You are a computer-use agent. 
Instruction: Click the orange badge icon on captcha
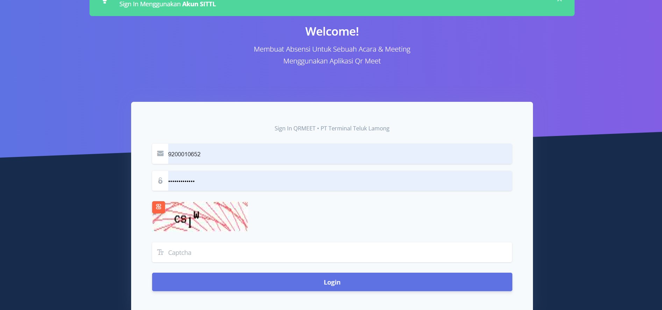coord(158,207)
